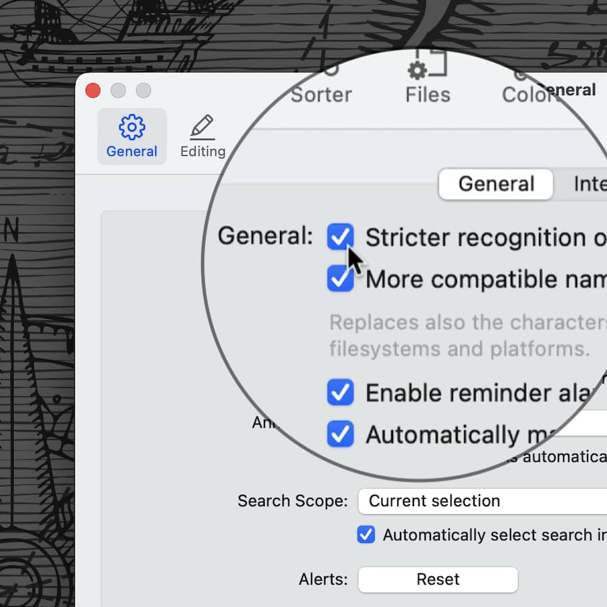This screenshot has height=607, width=607.
Task: Open the General preferences tab with gear icon
Action: pyautogui.click(x=132, y=137)
